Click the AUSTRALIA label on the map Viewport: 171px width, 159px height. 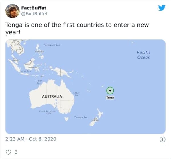tap(52, 96)
